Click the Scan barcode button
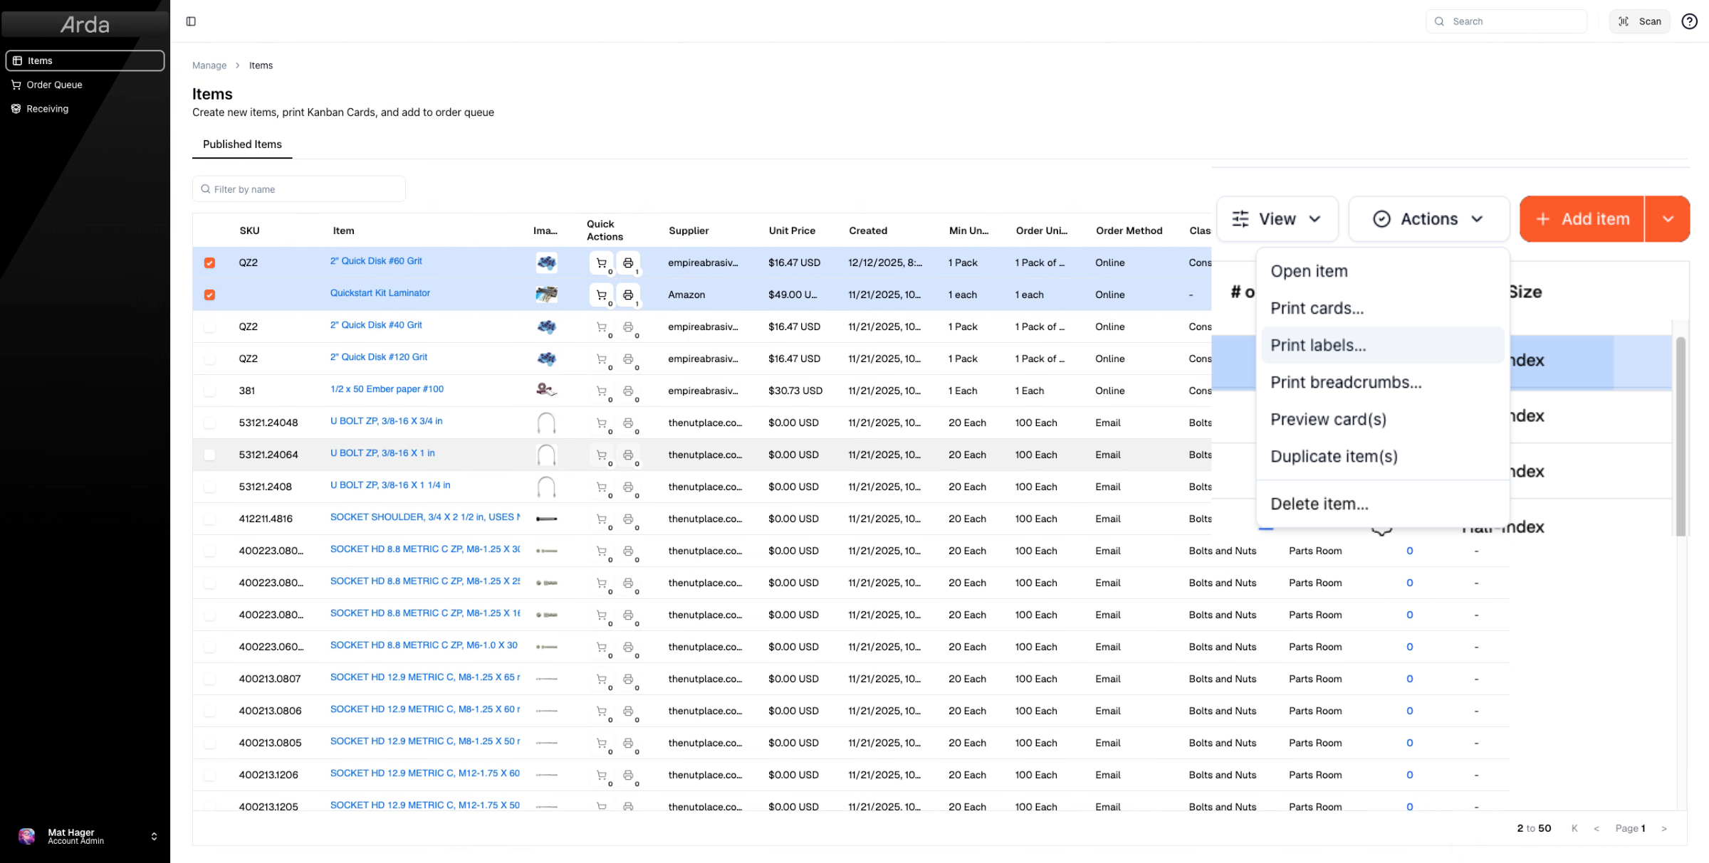 pyautogui.click(x=1639, y=21)
